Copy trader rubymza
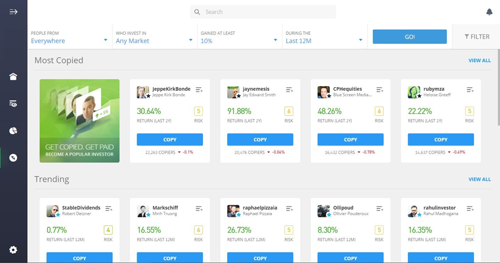 point(441,139)
